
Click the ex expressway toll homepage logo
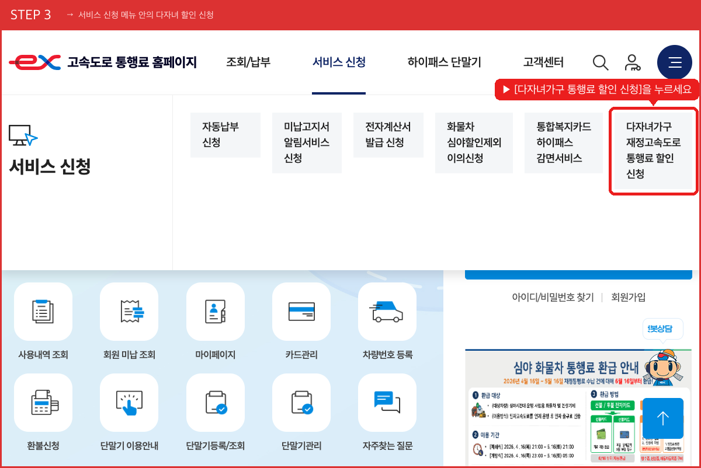pos(103,62)
